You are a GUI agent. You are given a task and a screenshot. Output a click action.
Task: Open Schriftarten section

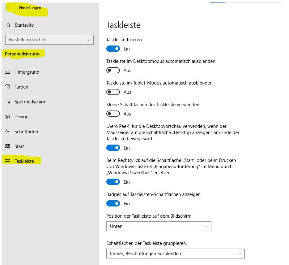(26, 131)
